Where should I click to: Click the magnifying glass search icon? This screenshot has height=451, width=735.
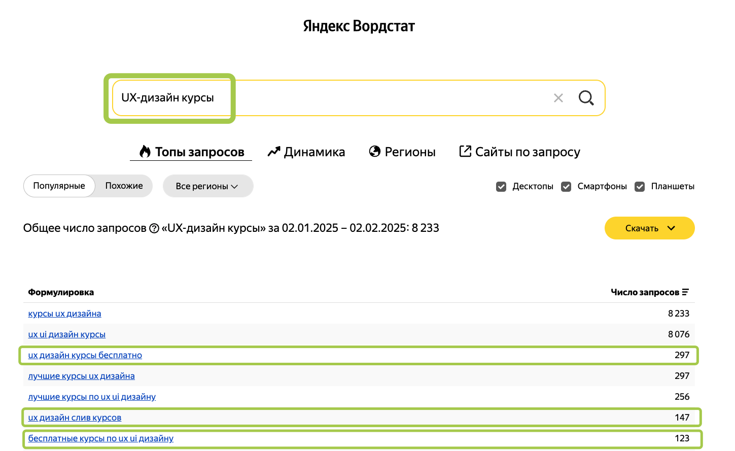click(x=586, y=98)
